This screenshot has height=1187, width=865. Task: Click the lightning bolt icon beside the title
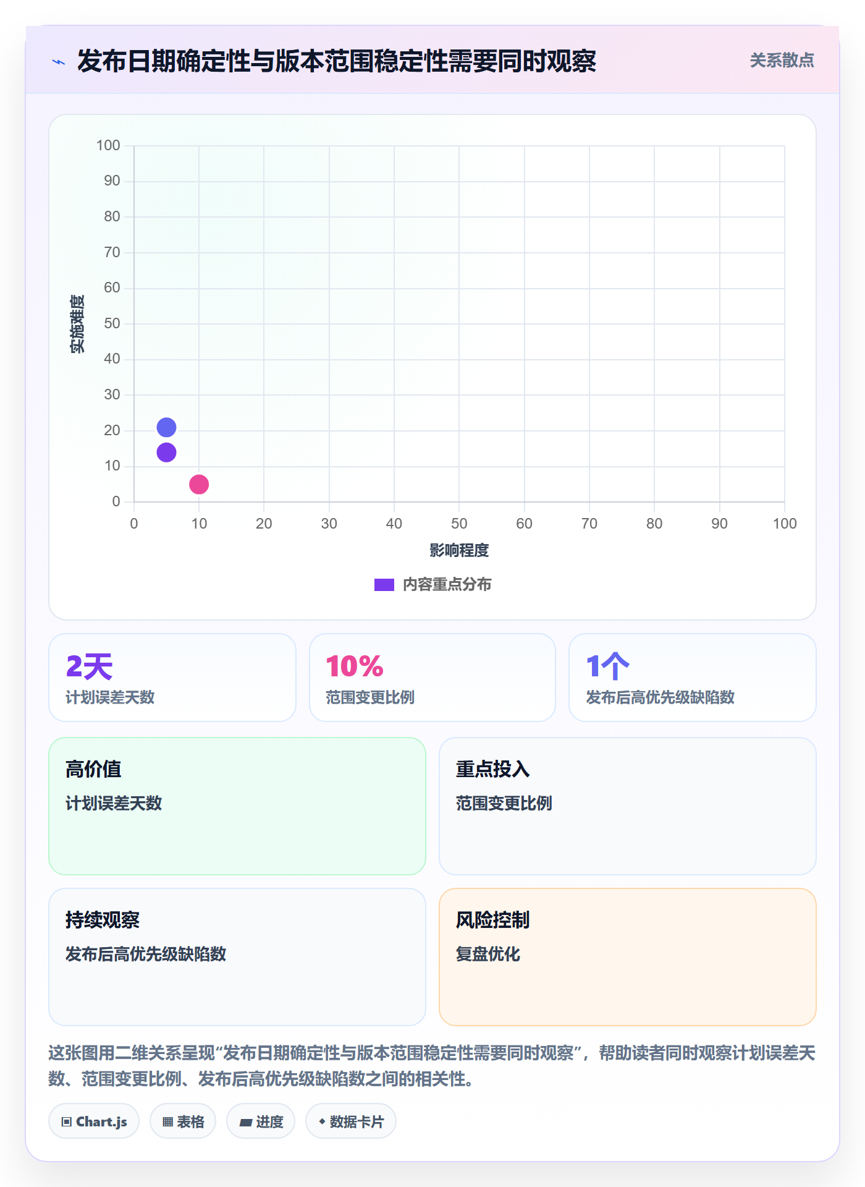coord(59,62)
